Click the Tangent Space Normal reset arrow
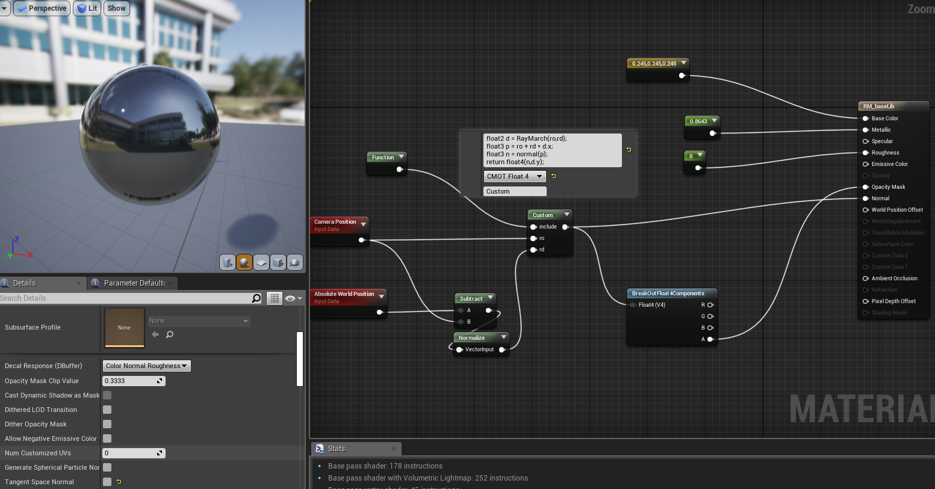 119,481
